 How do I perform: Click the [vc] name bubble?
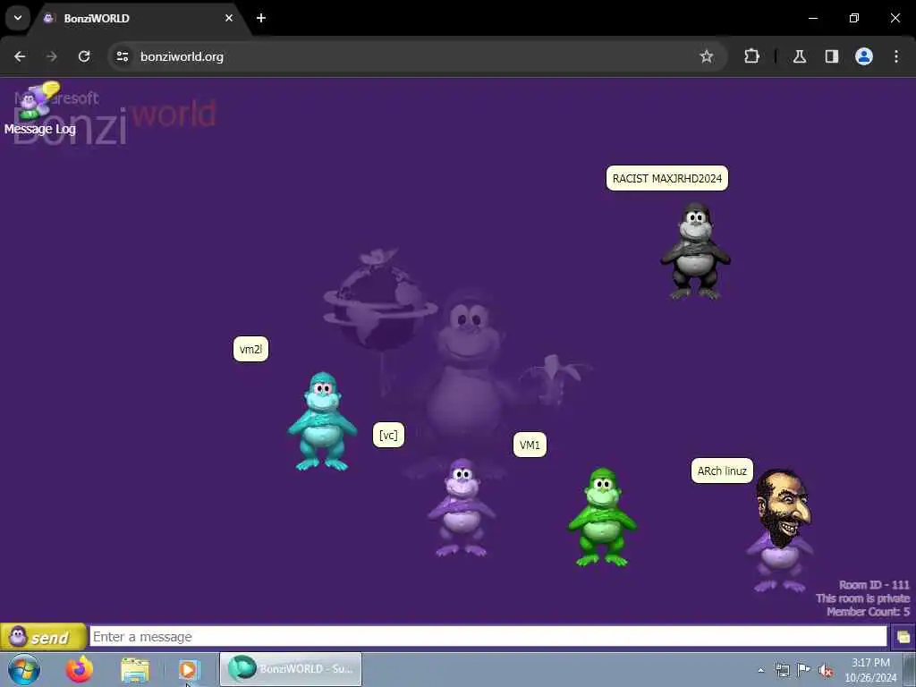[x=388, y=436]
